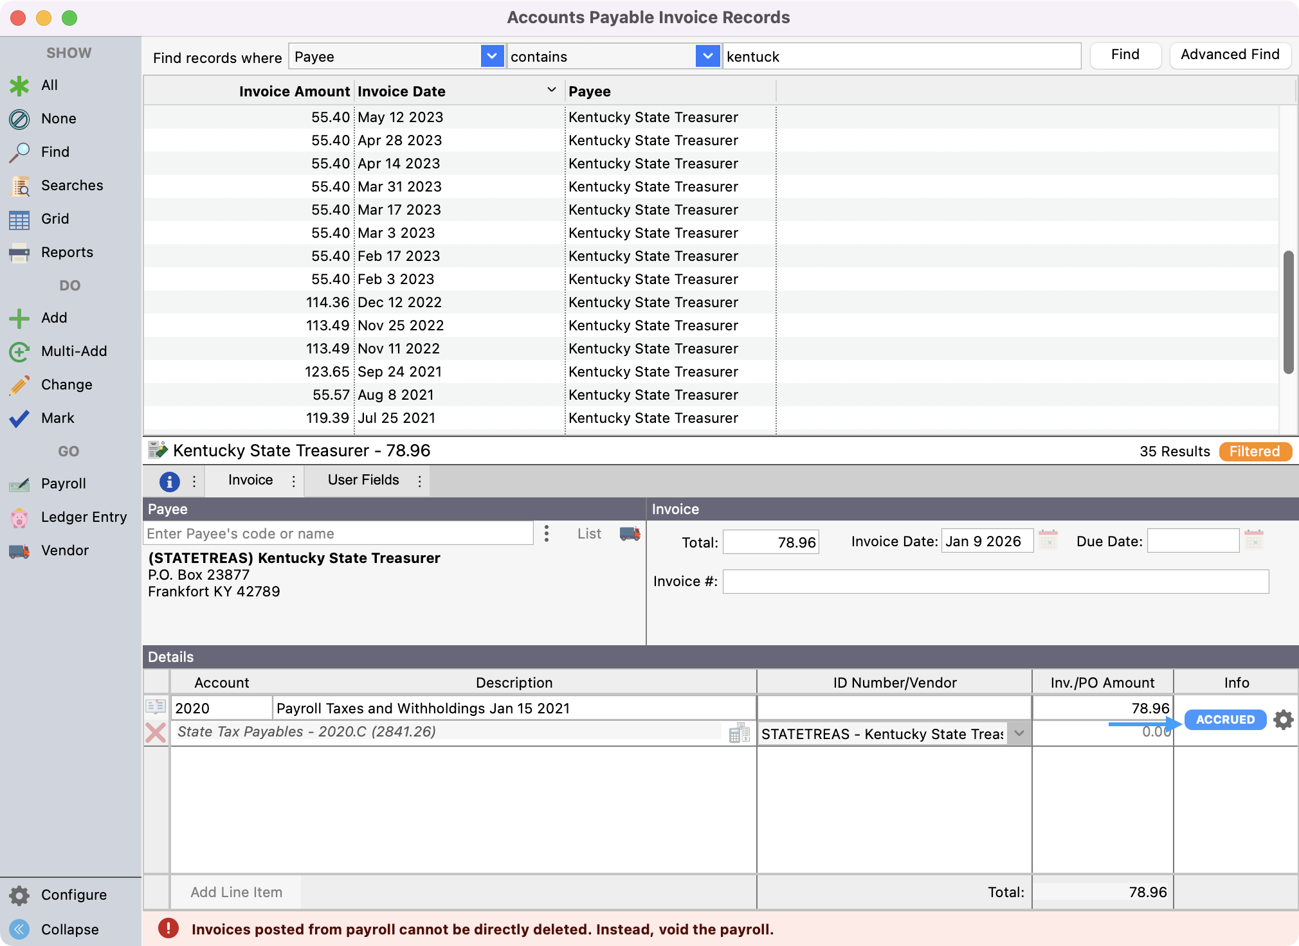This screenshot has width=1299, height=946.
Task: Toggle the ACCRUED status badge
Action: coord(1225,720)
